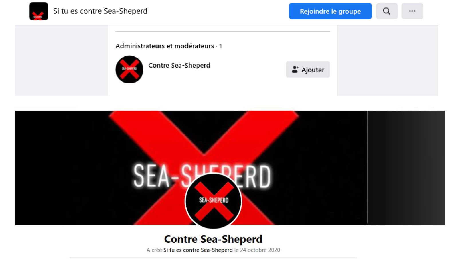The image size is (460, 259).
Task: Follow the Si tu es contre Sea-Sheperd link in created line
Action: [198, 250]
